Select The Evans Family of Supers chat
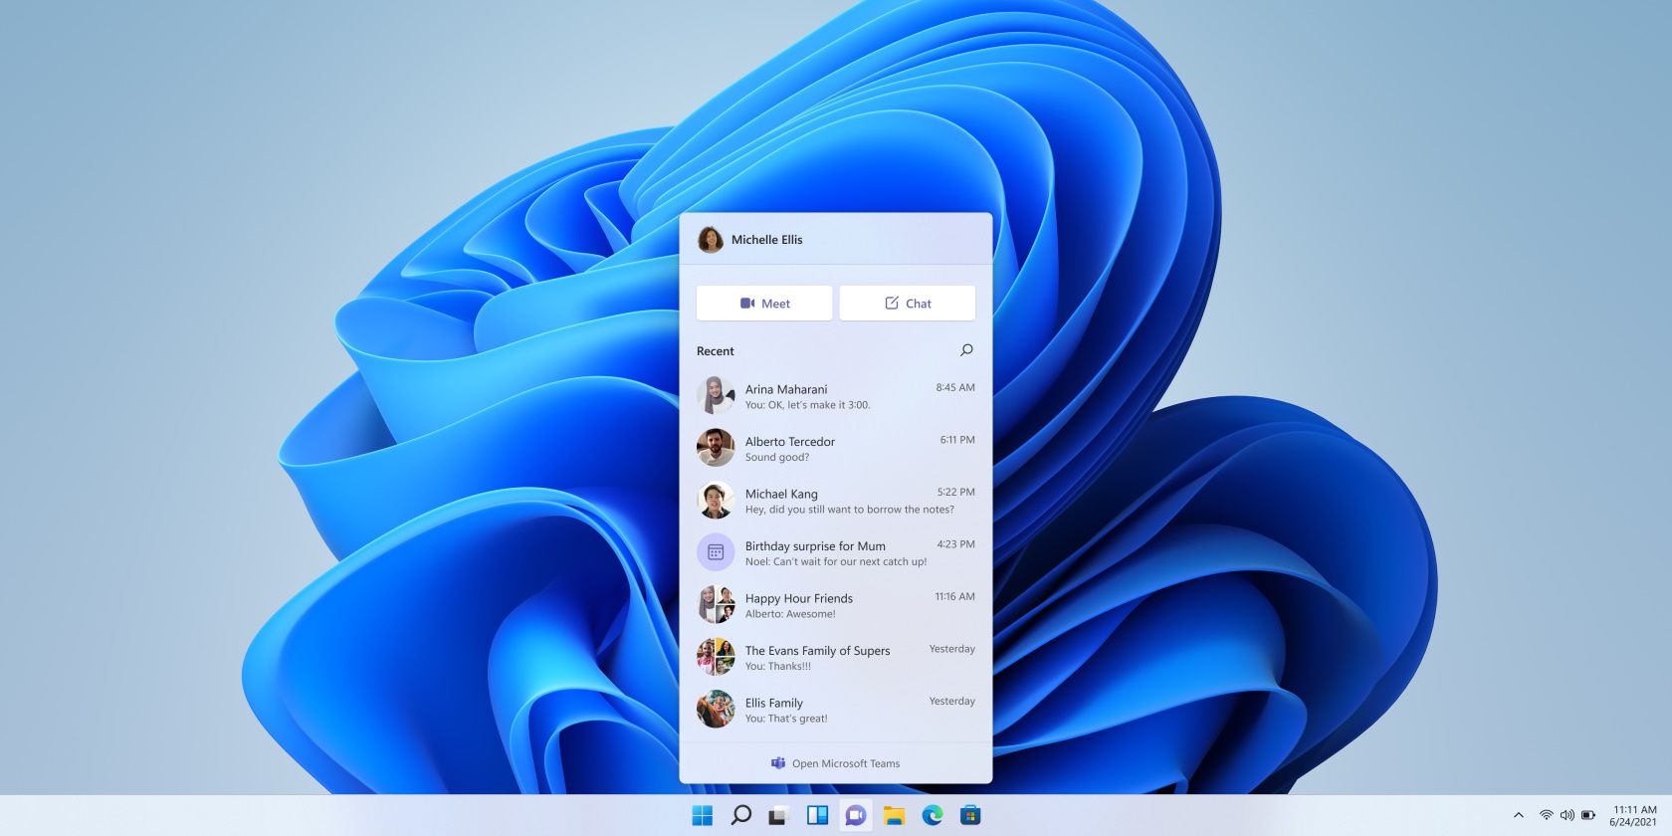 click(835, 658)
